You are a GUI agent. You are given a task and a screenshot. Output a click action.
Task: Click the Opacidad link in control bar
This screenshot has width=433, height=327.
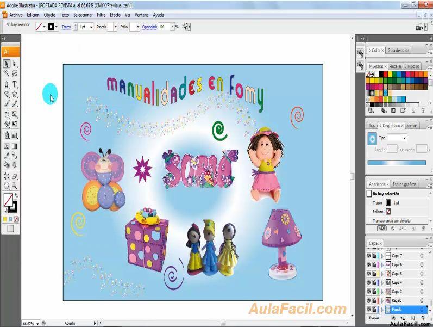click(x=149, y=27)
